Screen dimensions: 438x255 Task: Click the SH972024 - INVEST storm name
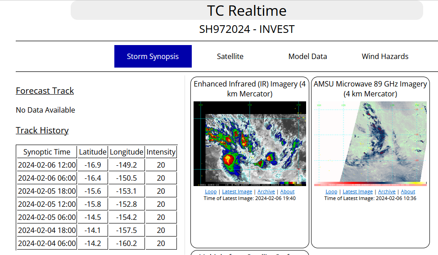(247, 29)
